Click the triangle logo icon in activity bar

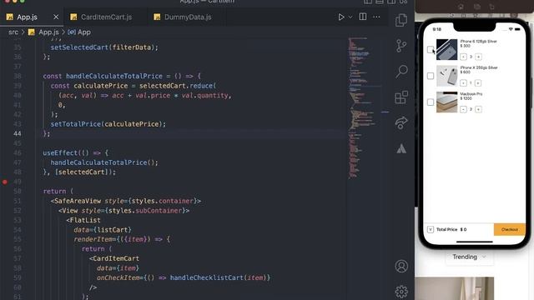[401, 148]
